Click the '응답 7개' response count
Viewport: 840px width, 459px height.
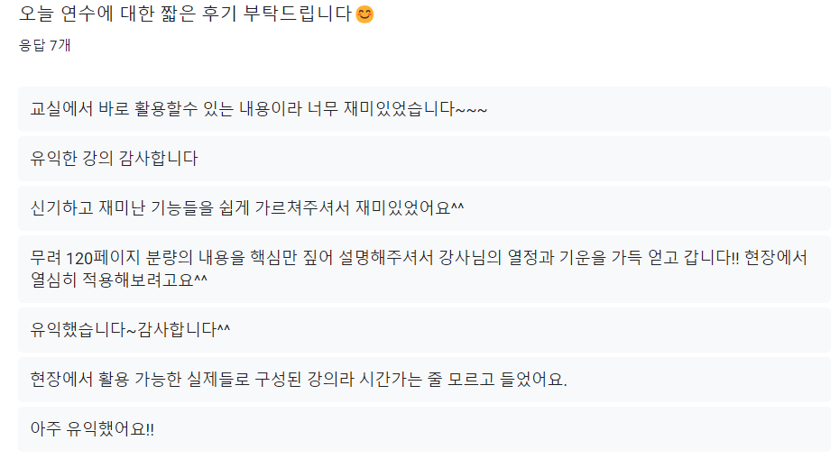45,46
